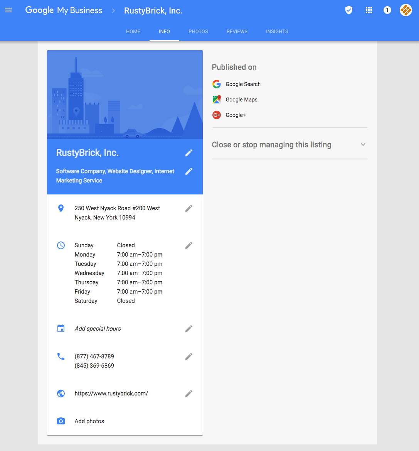Select the INFO tab

click(x=164, y=32)
